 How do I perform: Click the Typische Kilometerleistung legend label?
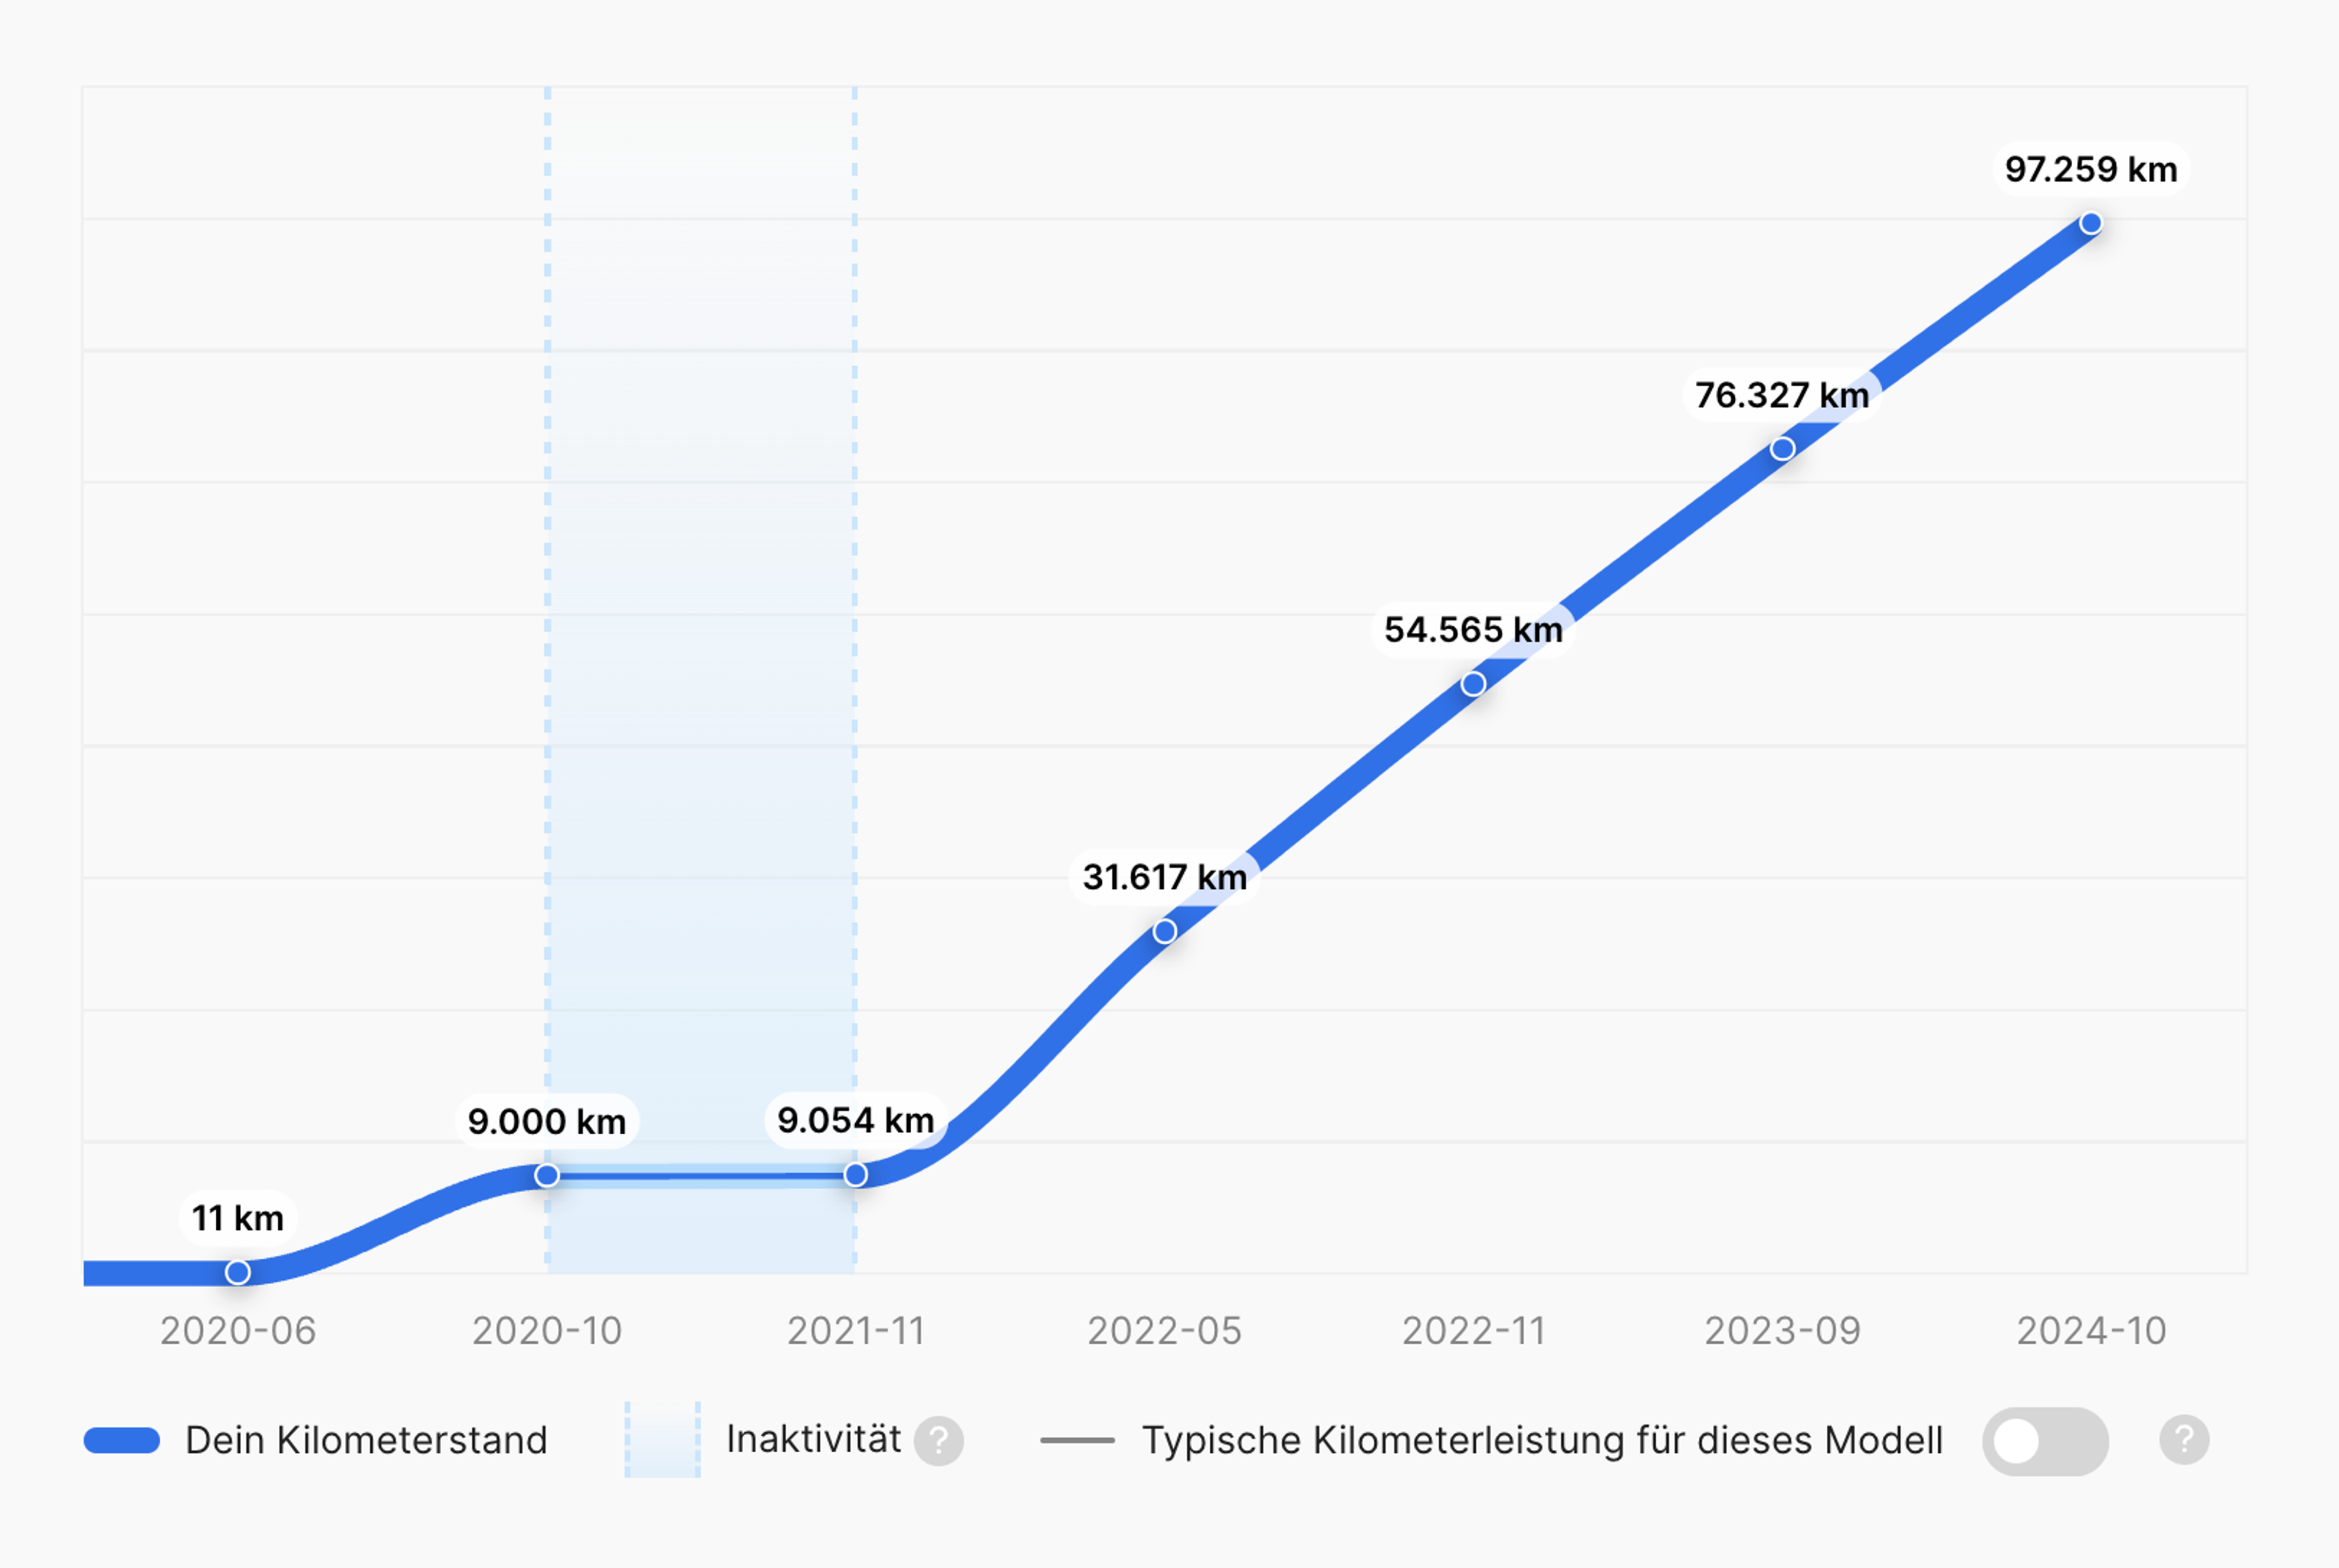(1542, 1441)
